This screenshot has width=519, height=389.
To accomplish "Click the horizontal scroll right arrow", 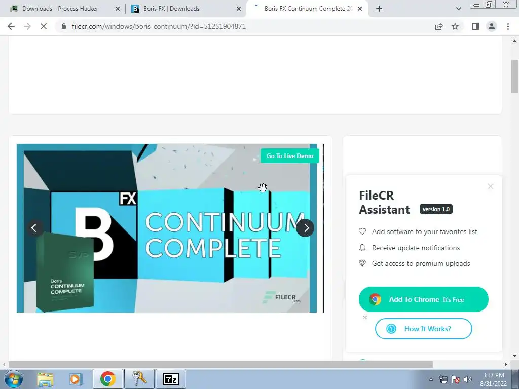I will (506, 365).
